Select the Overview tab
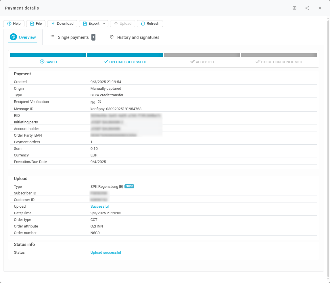The image size is (330, 283). [23, 37]
